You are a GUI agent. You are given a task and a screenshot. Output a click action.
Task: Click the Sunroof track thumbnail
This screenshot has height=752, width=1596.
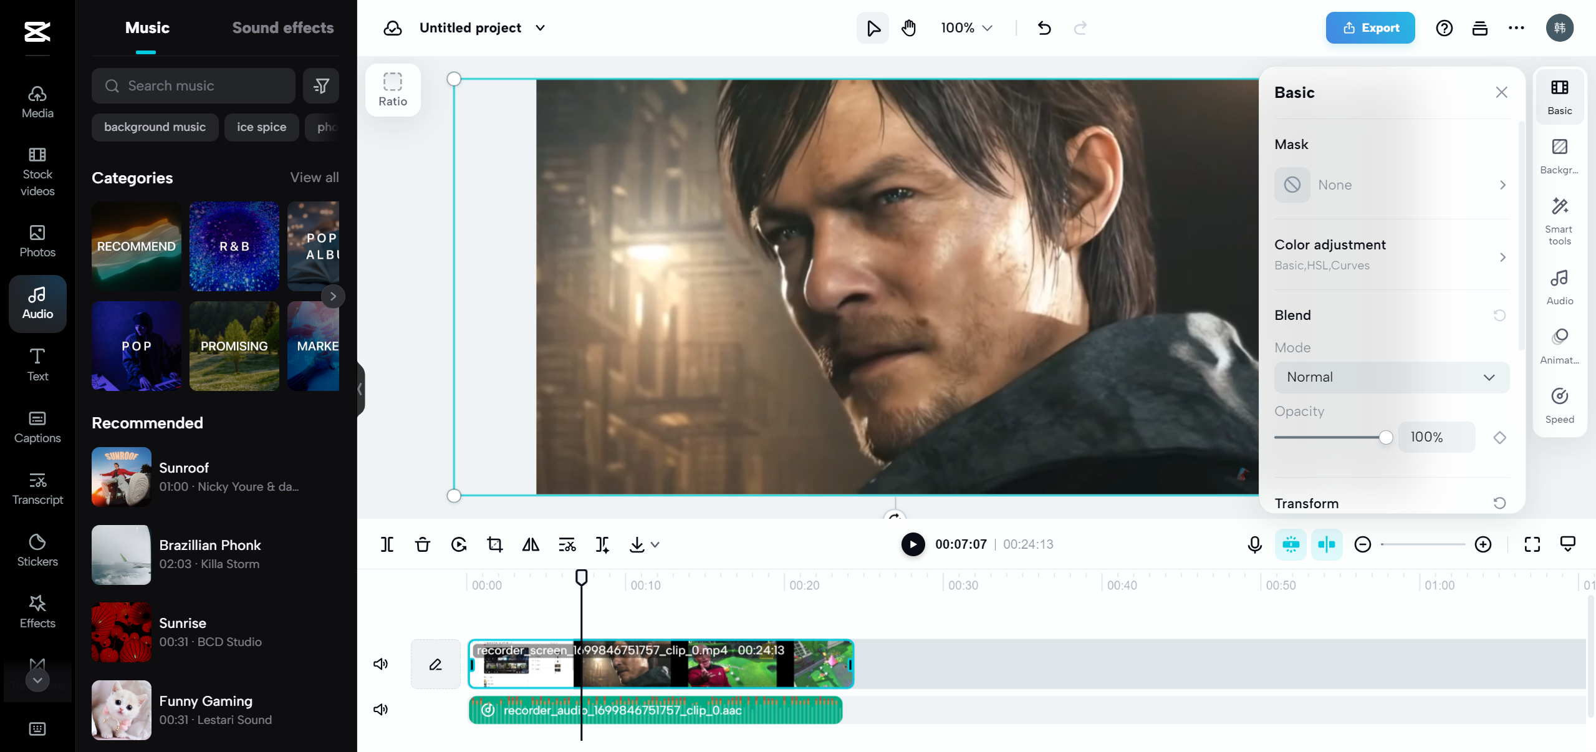tap(121, 477)
